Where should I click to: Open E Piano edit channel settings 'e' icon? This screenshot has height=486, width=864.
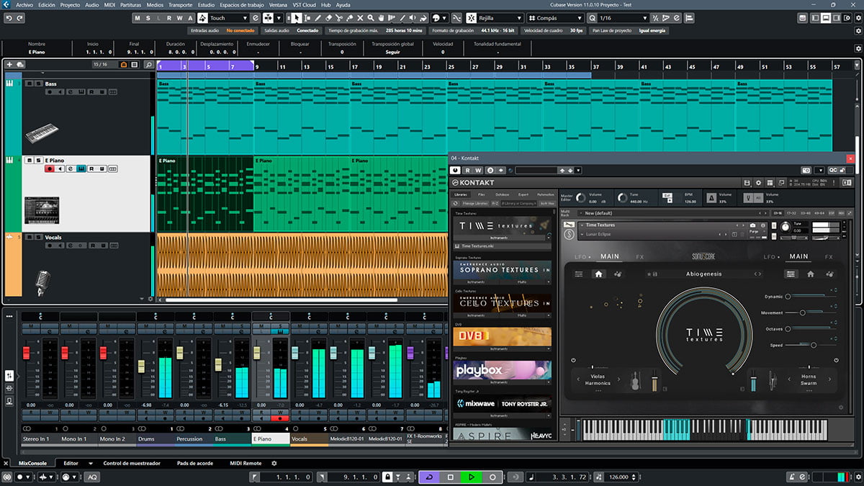pos(70,168)
